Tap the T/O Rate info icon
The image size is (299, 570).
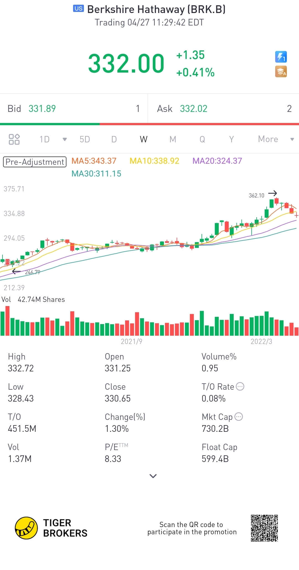[240, 386]
